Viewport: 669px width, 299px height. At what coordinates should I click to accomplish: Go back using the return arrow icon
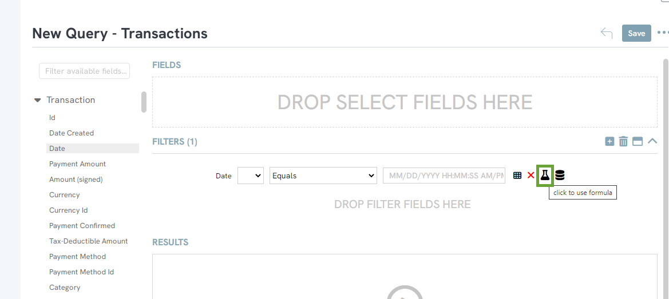click(606, 33)
